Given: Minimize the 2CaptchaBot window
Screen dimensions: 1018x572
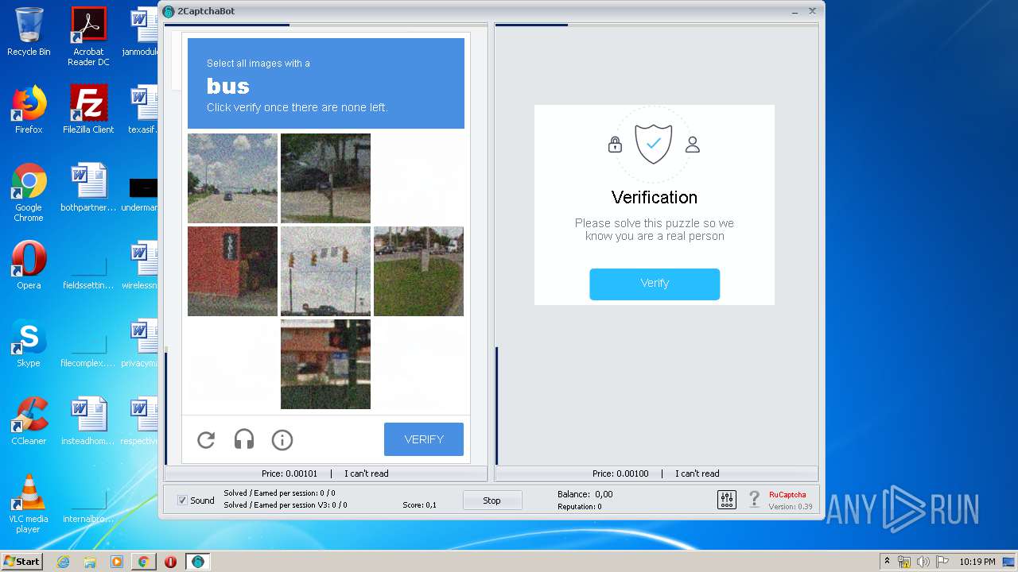Looking at the screenshot, I should pos(795,11).
